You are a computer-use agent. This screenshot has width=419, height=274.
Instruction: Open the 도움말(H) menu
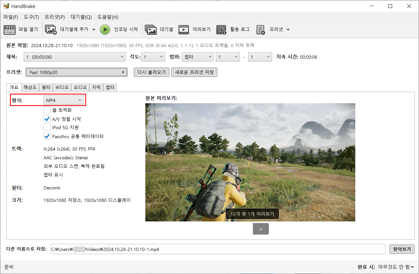point(108,17)
